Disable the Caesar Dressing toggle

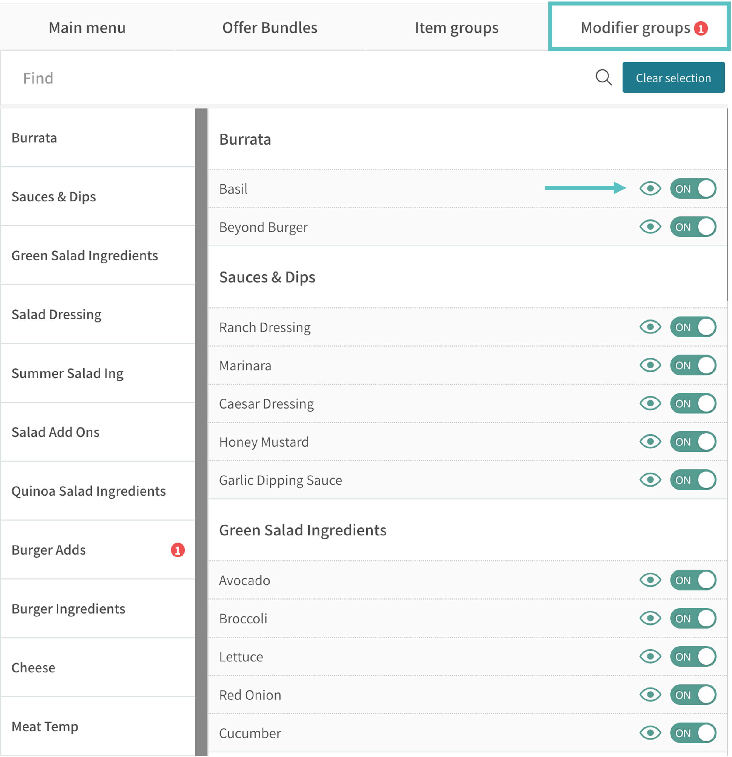coord(693,404)
